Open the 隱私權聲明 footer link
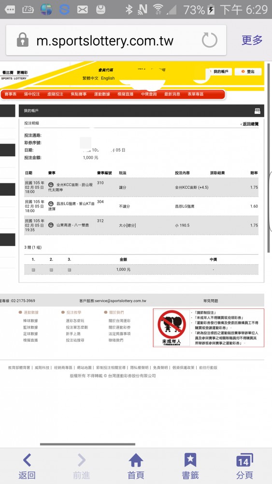The height and width of the screenshot is (484, 272). point(139,368)
